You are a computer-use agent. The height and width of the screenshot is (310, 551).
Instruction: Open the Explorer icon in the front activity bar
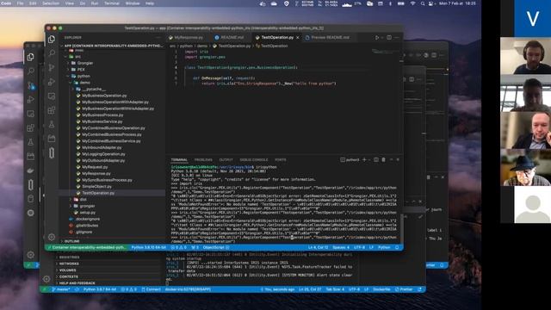tap(52, 39)
